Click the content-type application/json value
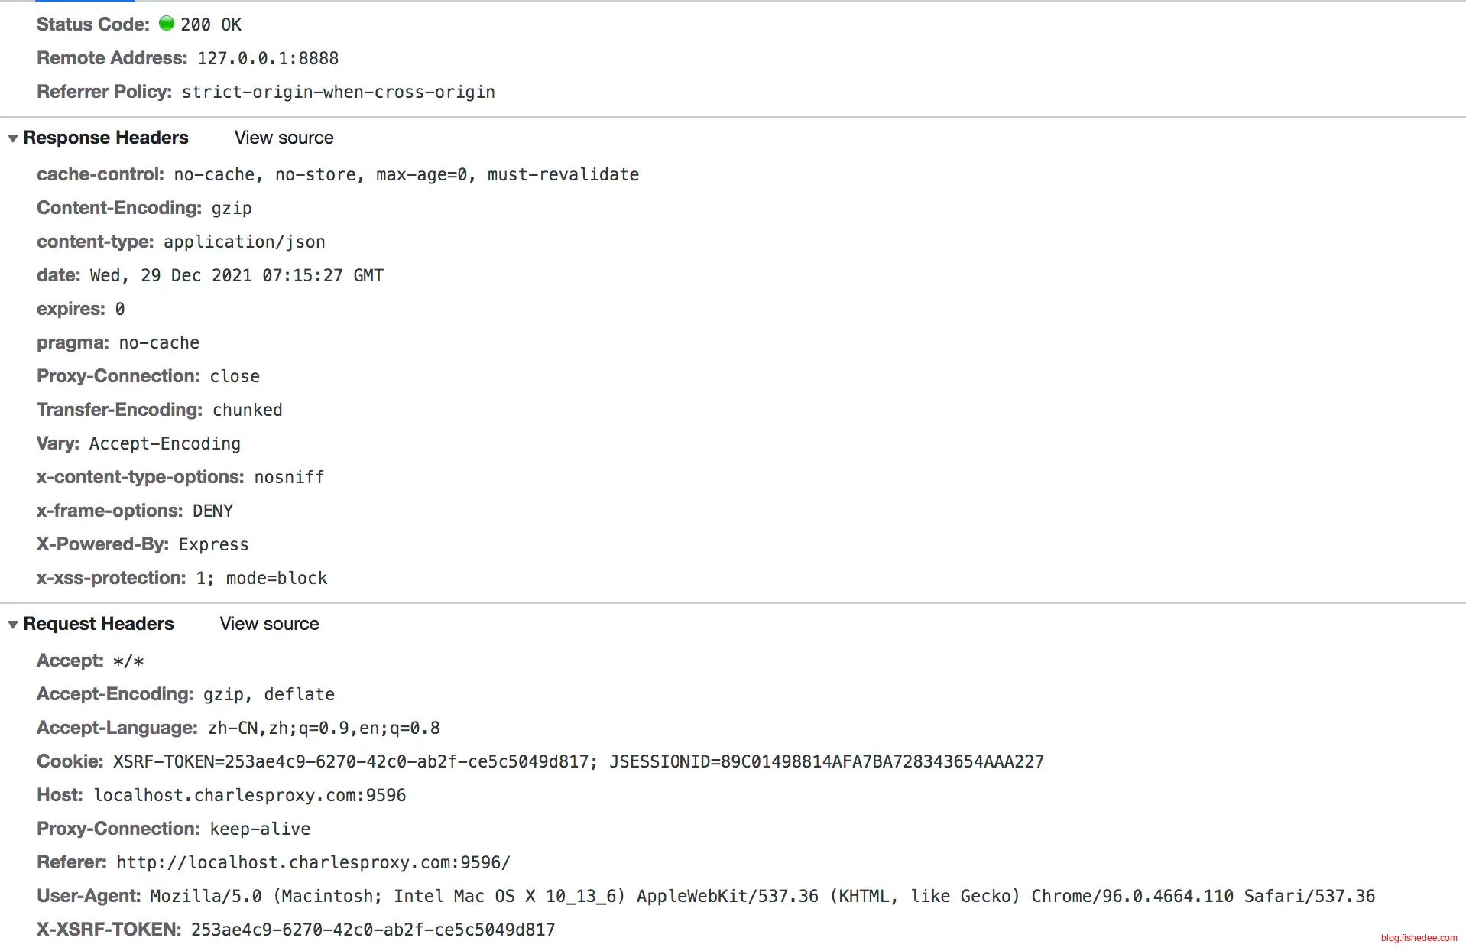The height and width of the screenshot is (951, 1466). click(x=245, y=242)
